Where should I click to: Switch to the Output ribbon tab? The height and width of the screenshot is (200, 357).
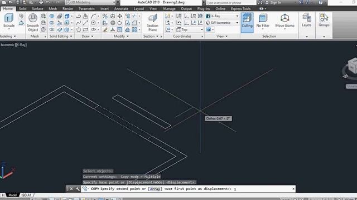[186, 9]
